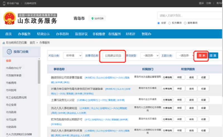
Task: Select the 权力事项 radio button
Action: [169, 23]
